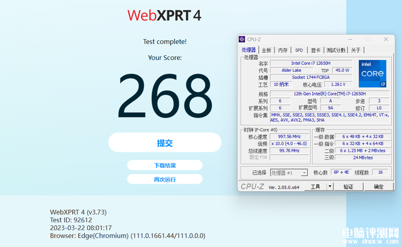
Task: Click the instruction set list field
Action: (330, 118)
